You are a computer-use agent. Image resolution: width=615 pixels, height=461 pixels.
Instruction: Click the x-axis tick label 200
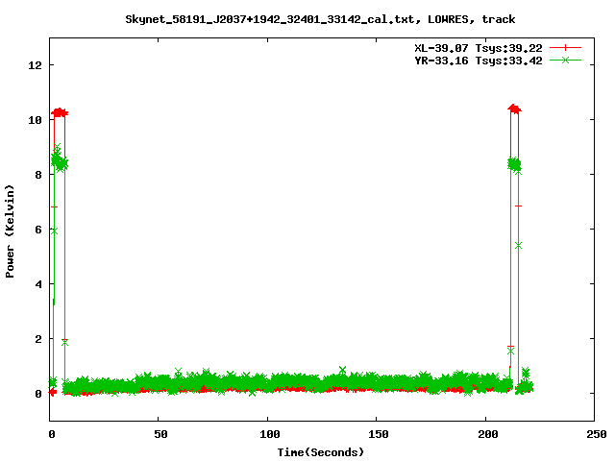tap(487, 434)
